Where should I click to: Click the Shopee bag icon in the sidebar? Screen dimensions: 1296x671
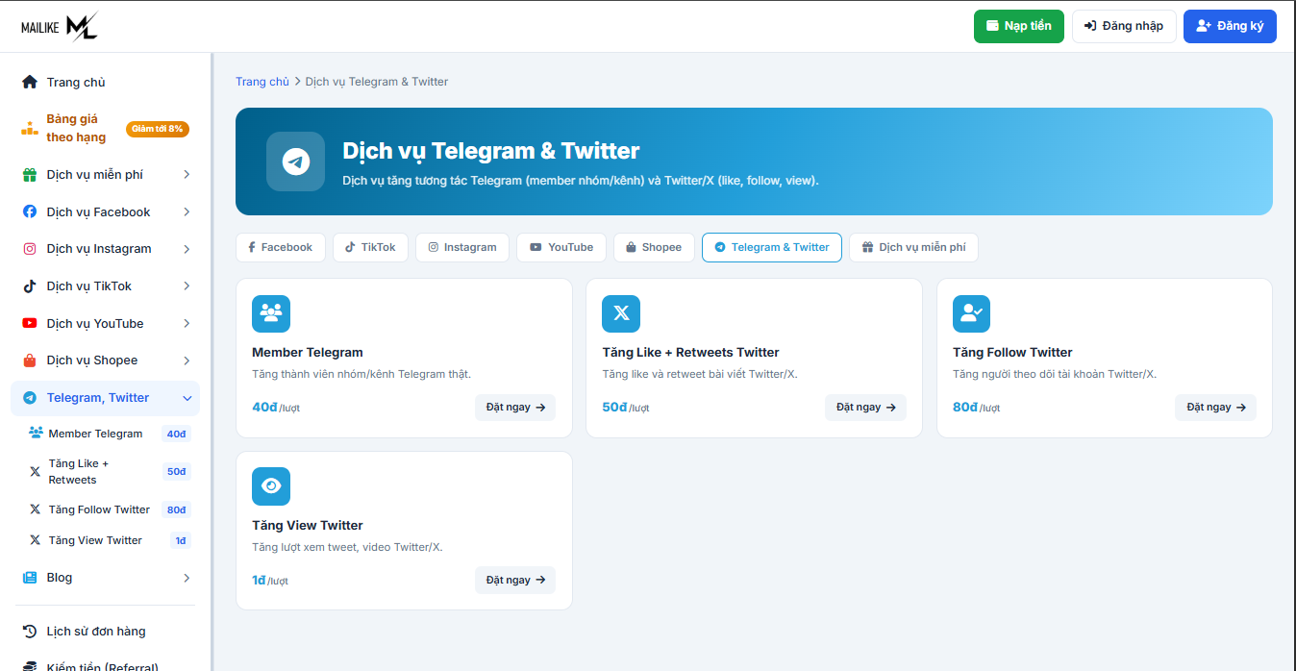pyautogui.click(x=30, y=360)
